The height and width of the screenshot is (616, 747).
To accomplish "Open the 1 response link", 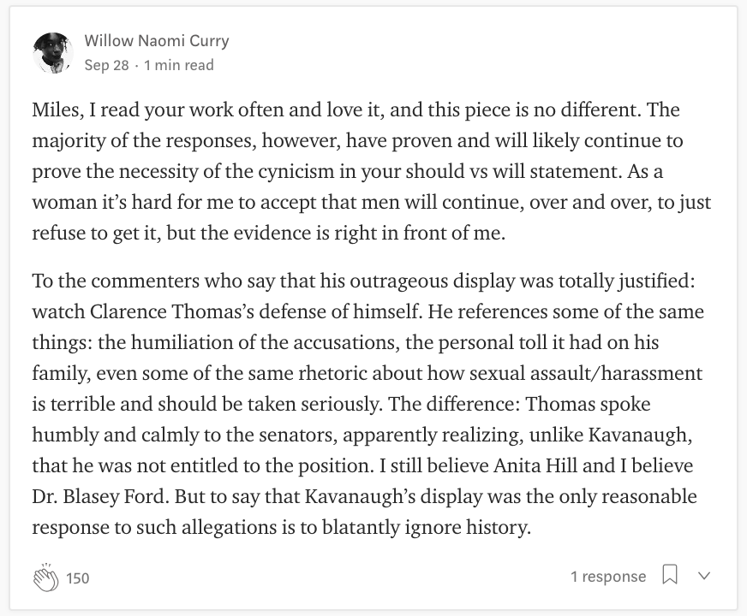I will tap(608, 576).
